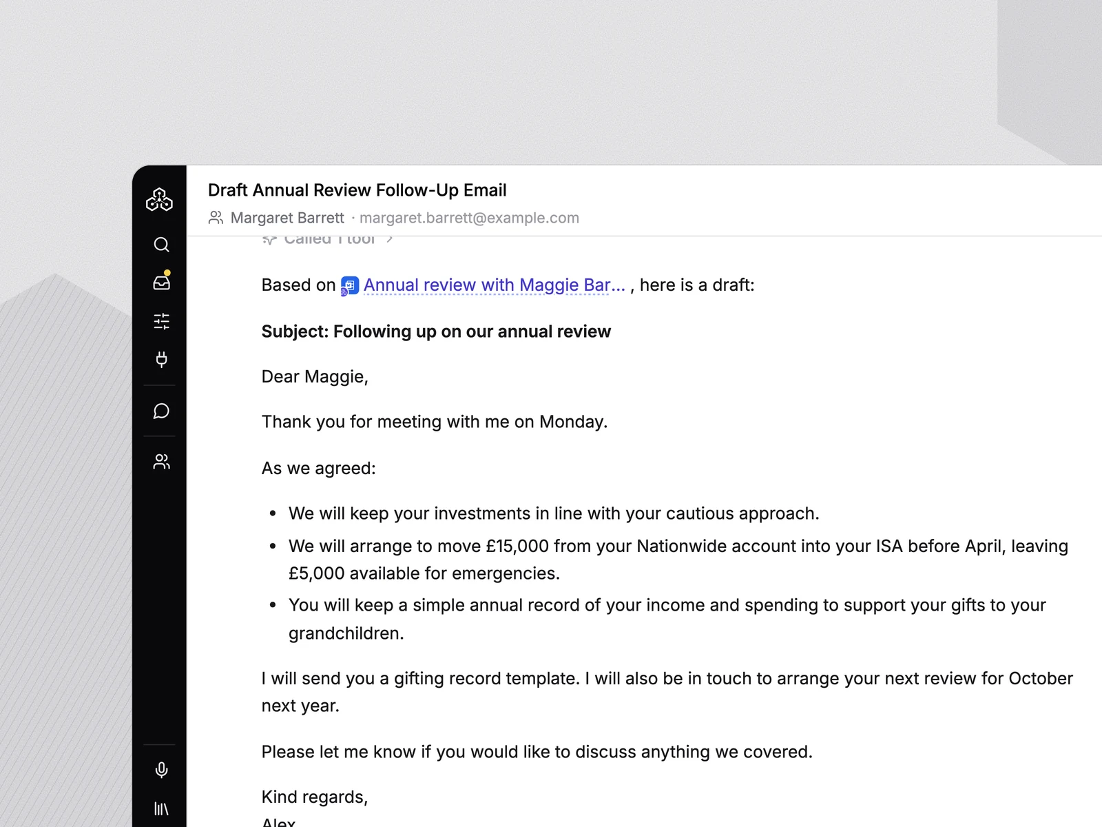Click the Margaret Barrett contact name

[x=287, y=218]
